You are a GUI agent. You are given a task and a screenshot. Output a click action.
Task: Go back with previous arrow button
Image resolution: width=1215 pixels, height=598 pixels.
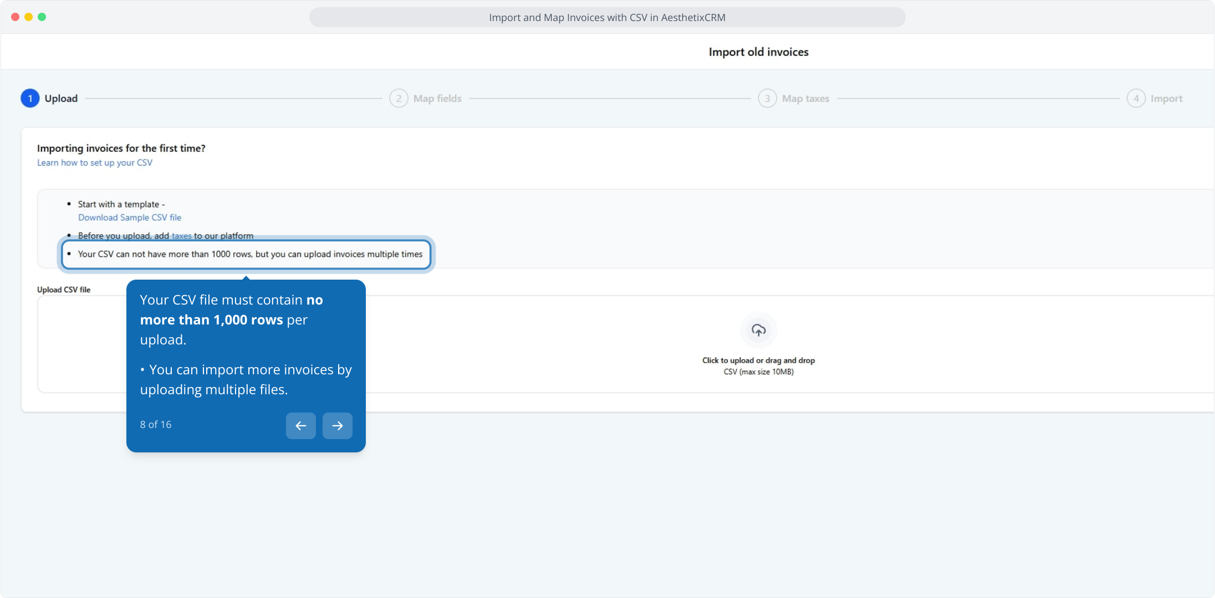pos(300,425)
